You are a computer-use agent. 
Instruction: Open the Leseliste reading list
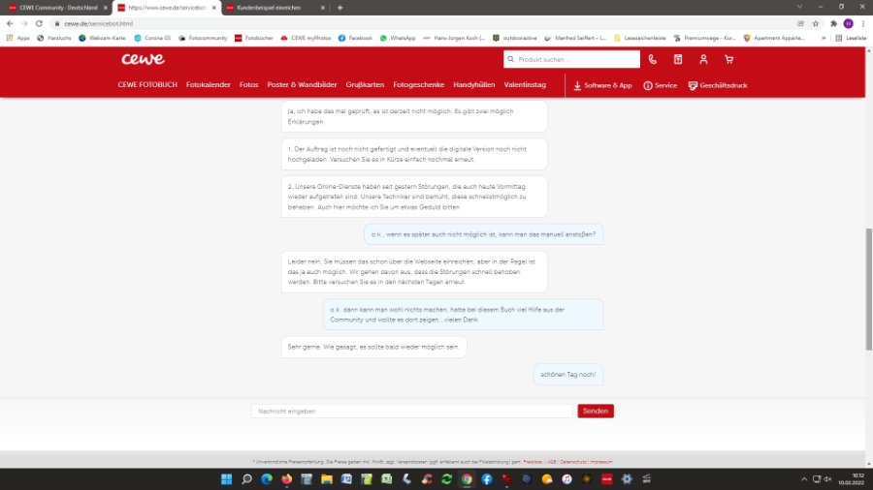(x=852, y=38)
